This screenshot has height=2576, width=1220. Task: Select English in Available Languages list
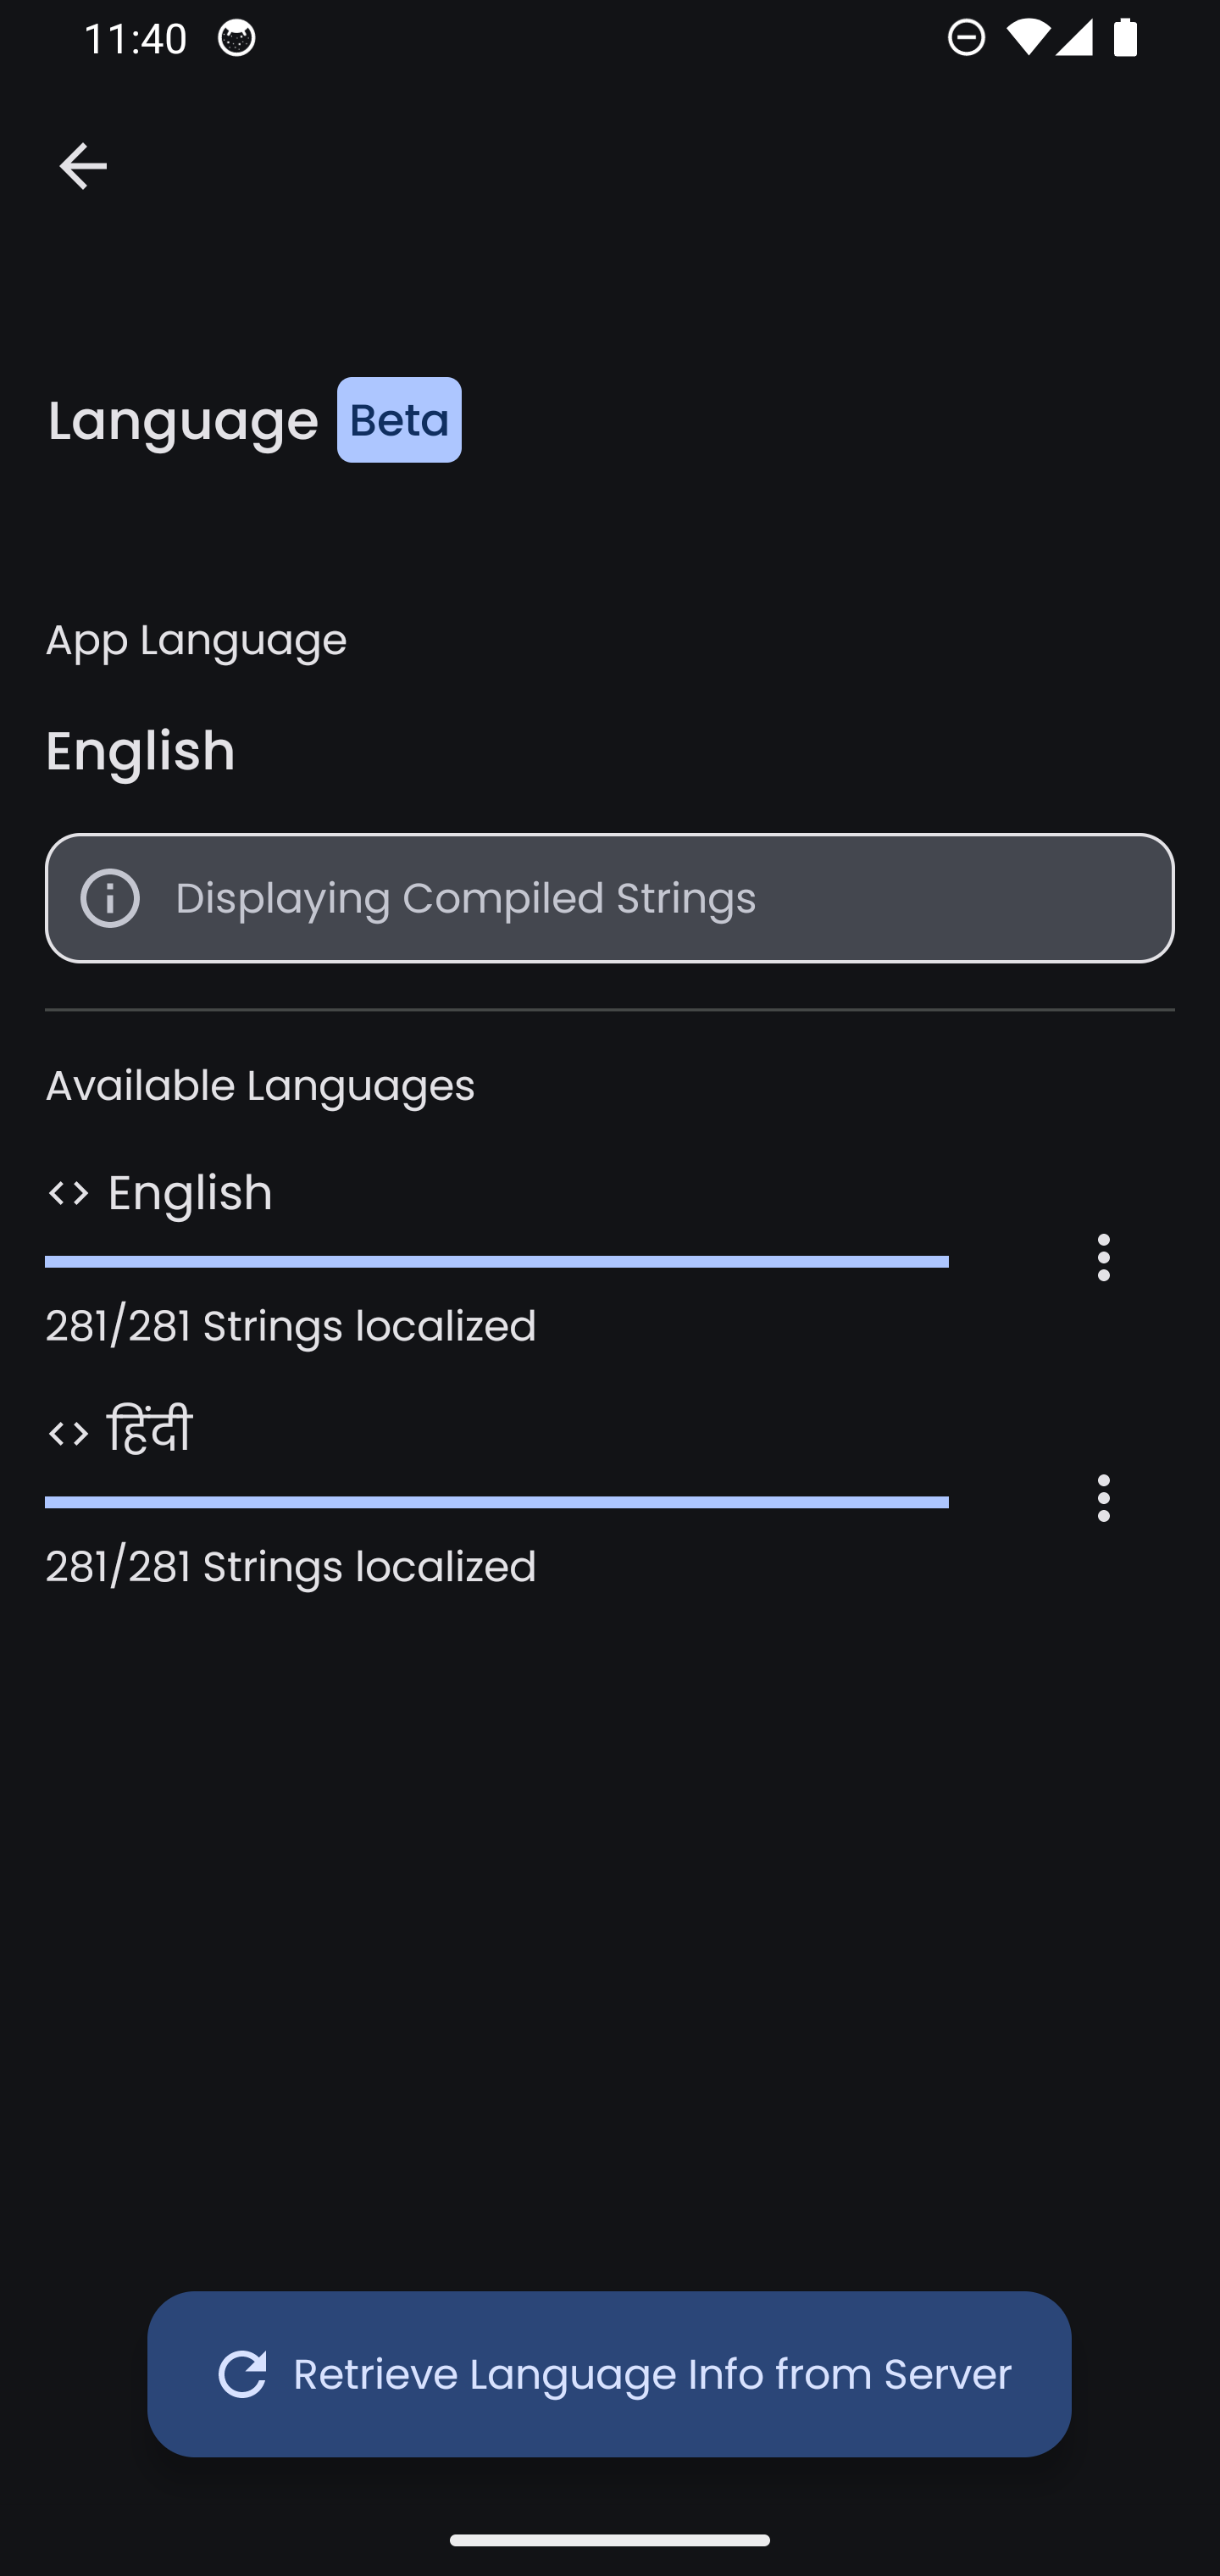pyautogui.click(x=190, y=1193)
